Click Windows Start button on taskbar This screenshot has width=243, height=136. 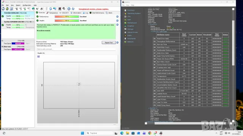82,133
